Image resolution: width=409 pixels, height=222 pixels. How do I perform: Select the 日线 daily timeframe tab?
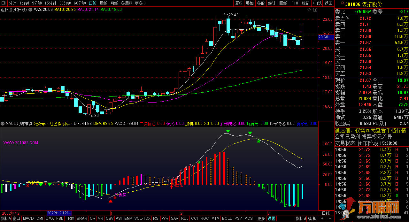92,3
